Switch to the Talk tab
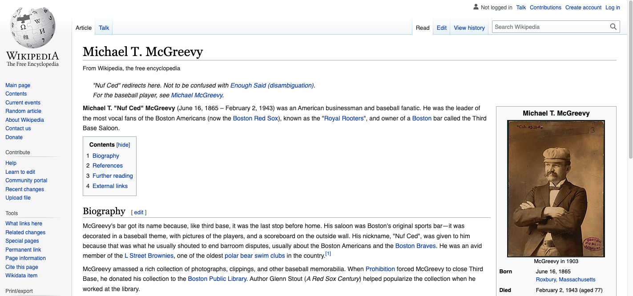 pos(103,28)
